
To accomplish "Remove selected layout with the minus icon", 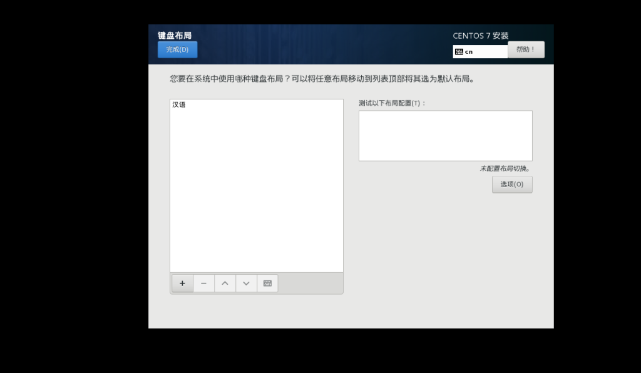I will click(x=203, y=284).
